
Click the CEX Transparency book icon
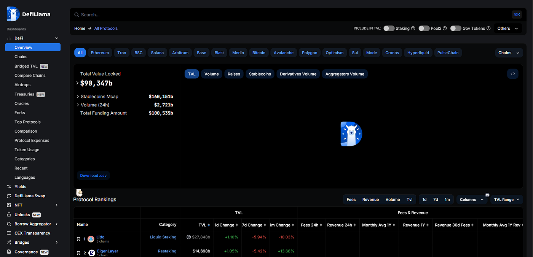click(x=9, y=233)
